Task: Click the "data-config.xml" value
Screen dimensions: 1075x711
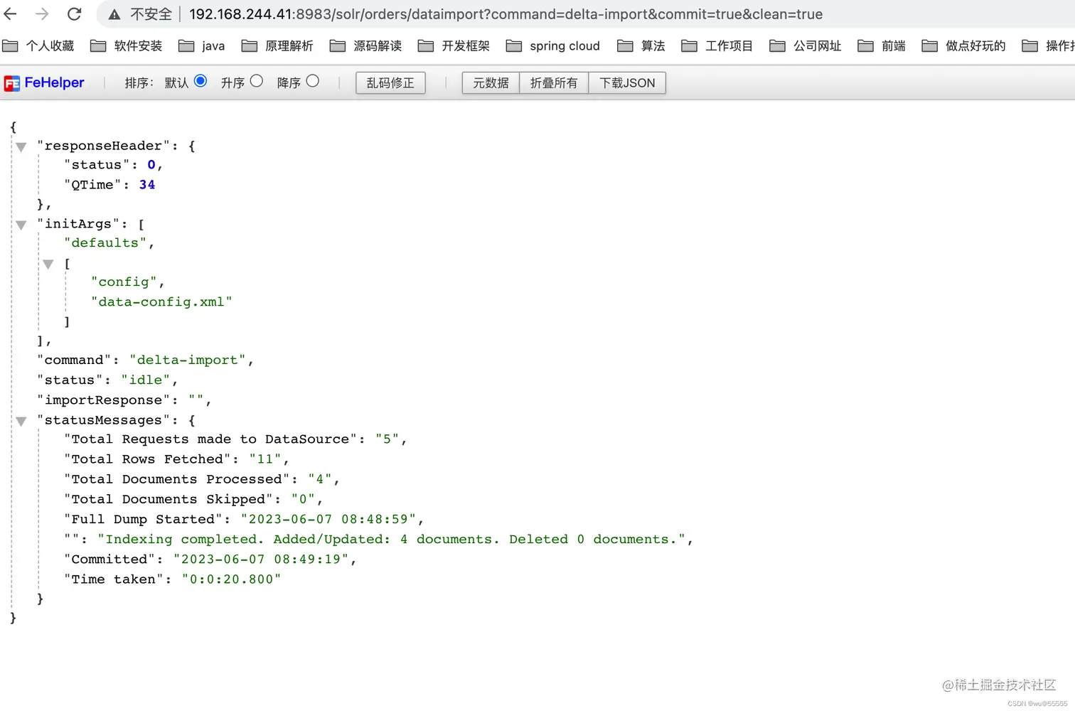Action: coord(161,302)
